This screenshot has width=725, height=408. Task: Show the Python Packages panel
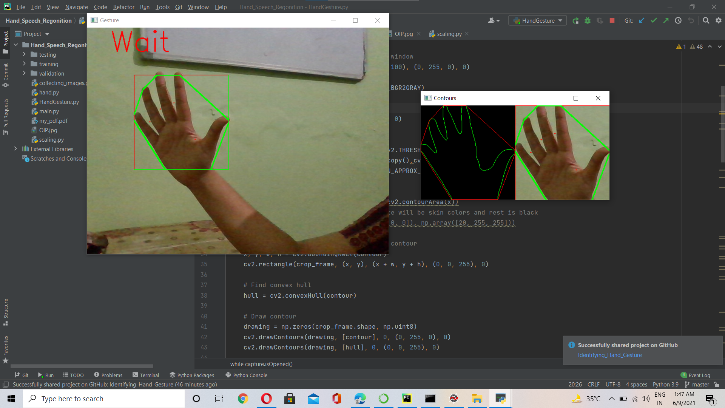point(192,375)
